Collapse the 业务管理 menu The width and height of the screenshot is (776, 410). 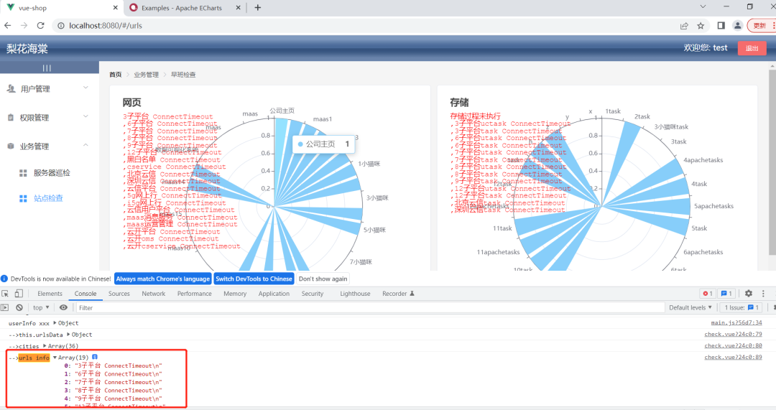[x=49, y=146]
